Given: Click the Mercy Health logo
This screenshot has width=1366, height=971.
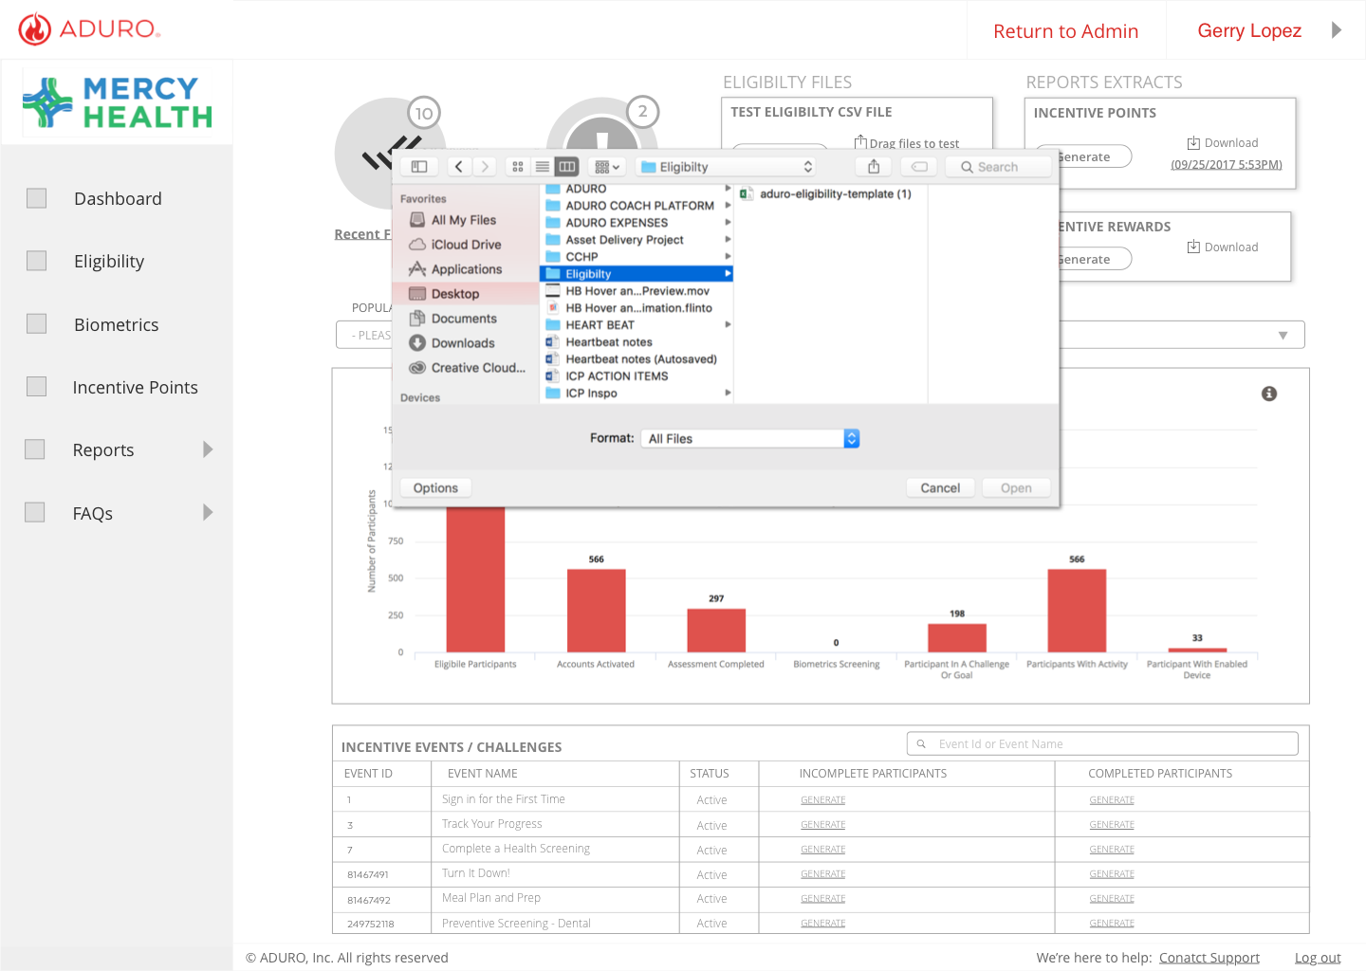Looking at the screenshot, I should (118, 102).
